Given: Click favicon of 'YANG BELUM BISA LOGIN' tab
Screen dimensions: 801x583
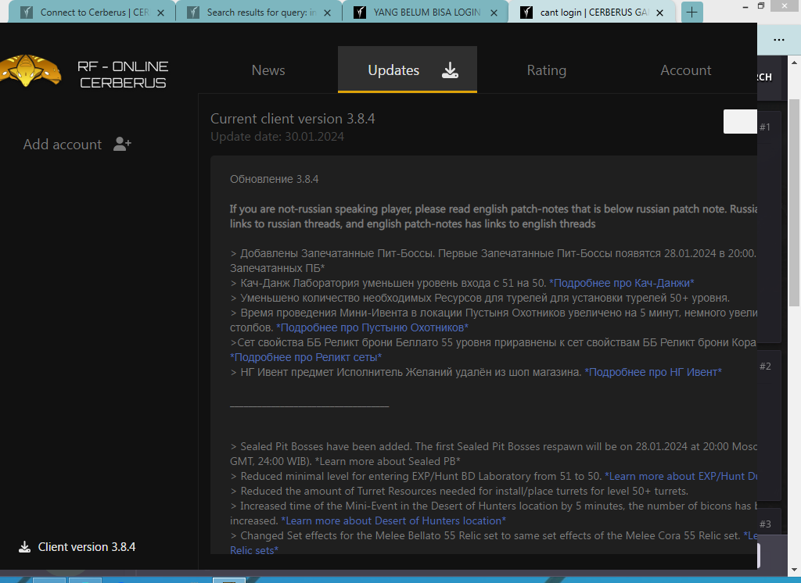Looking at the screenshot, I should click(x=360, y=13).
